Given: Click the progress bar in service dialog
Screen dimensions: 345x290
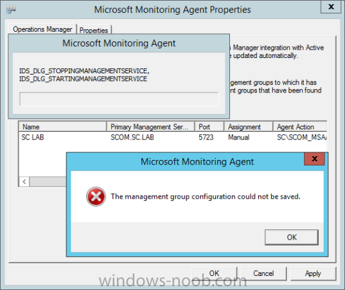Looking at the screenshot, I should (x=119, y=99).
